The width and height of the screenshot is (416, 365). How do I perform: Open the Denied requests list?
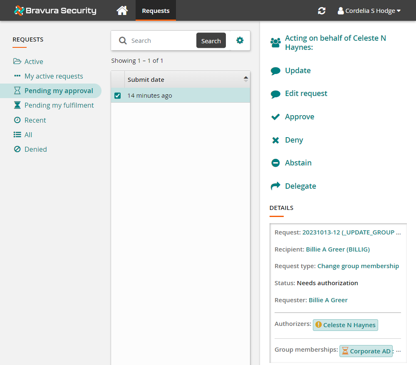point(35,149)
